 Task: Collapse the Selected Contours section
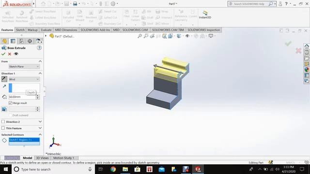40,134
